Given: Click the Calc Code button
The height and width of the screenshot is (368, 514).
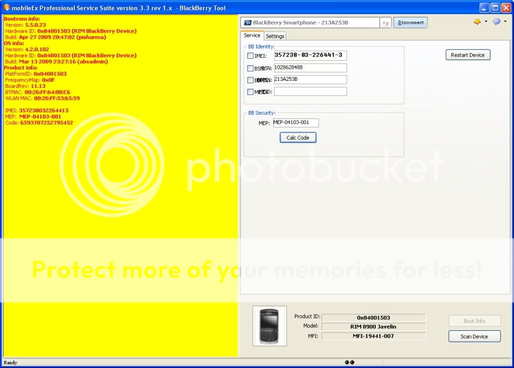Looking at the screenshot, I should (298, 138).
